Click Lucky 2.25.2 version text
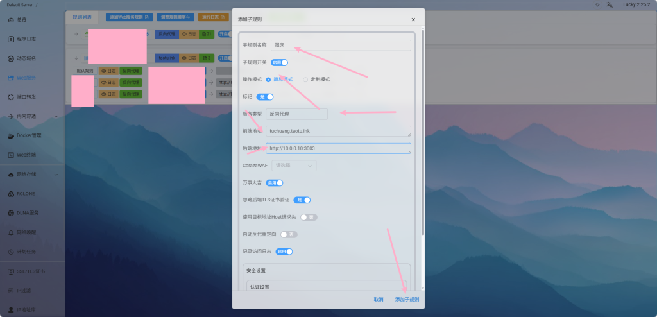657x317 pixels. [x=636, y=5]
